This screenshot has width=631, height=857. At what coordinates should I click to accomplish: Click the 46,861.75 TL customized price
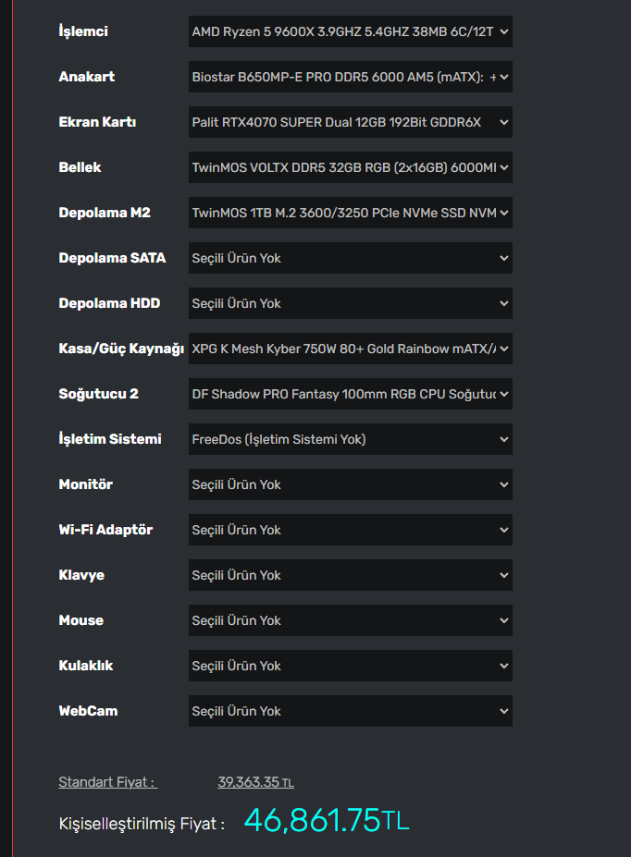(326, 820)
